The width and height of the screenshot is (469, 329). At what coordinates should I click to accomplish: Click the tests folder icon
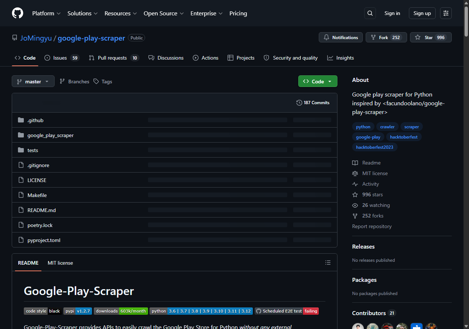21,150
